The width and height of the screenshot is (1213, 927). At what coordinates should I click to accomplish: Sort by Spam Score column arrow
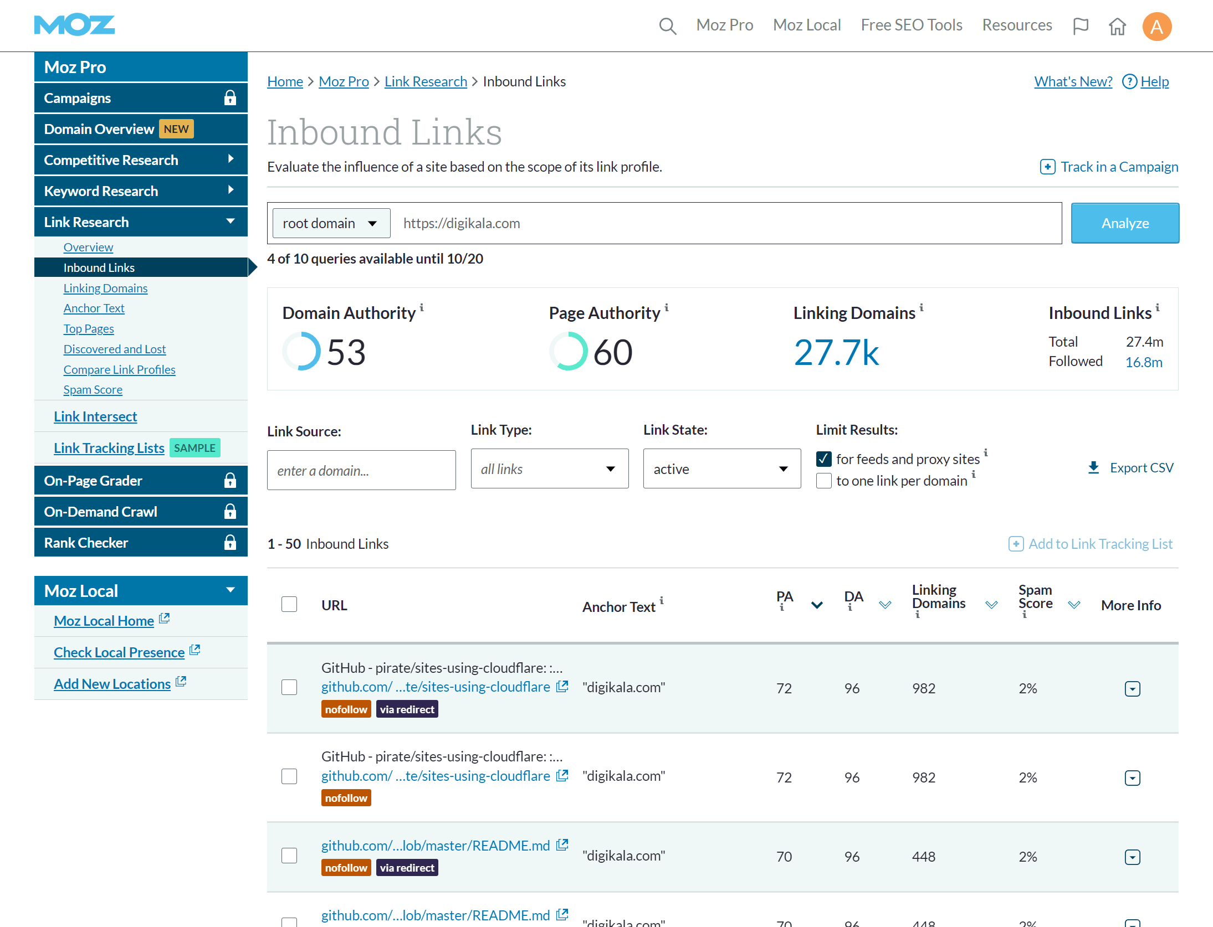1074,605
